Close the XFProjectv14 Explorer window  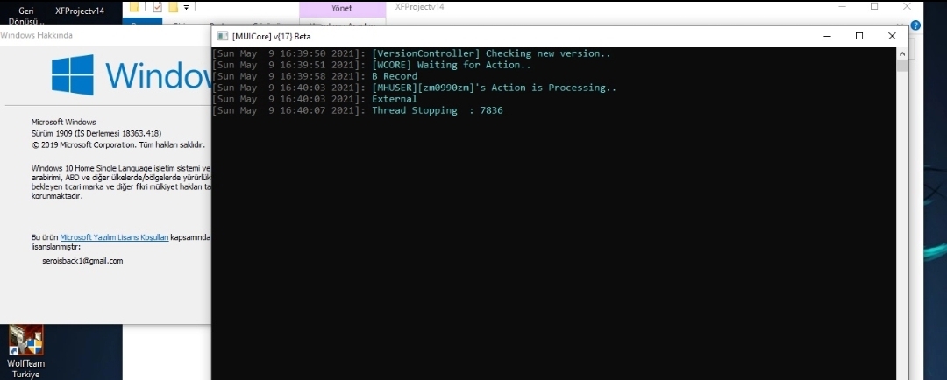pos(907,7)
